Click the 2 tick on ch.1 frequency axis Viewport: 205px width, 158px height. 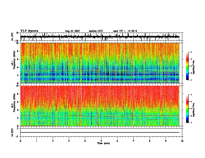[18, 75]
